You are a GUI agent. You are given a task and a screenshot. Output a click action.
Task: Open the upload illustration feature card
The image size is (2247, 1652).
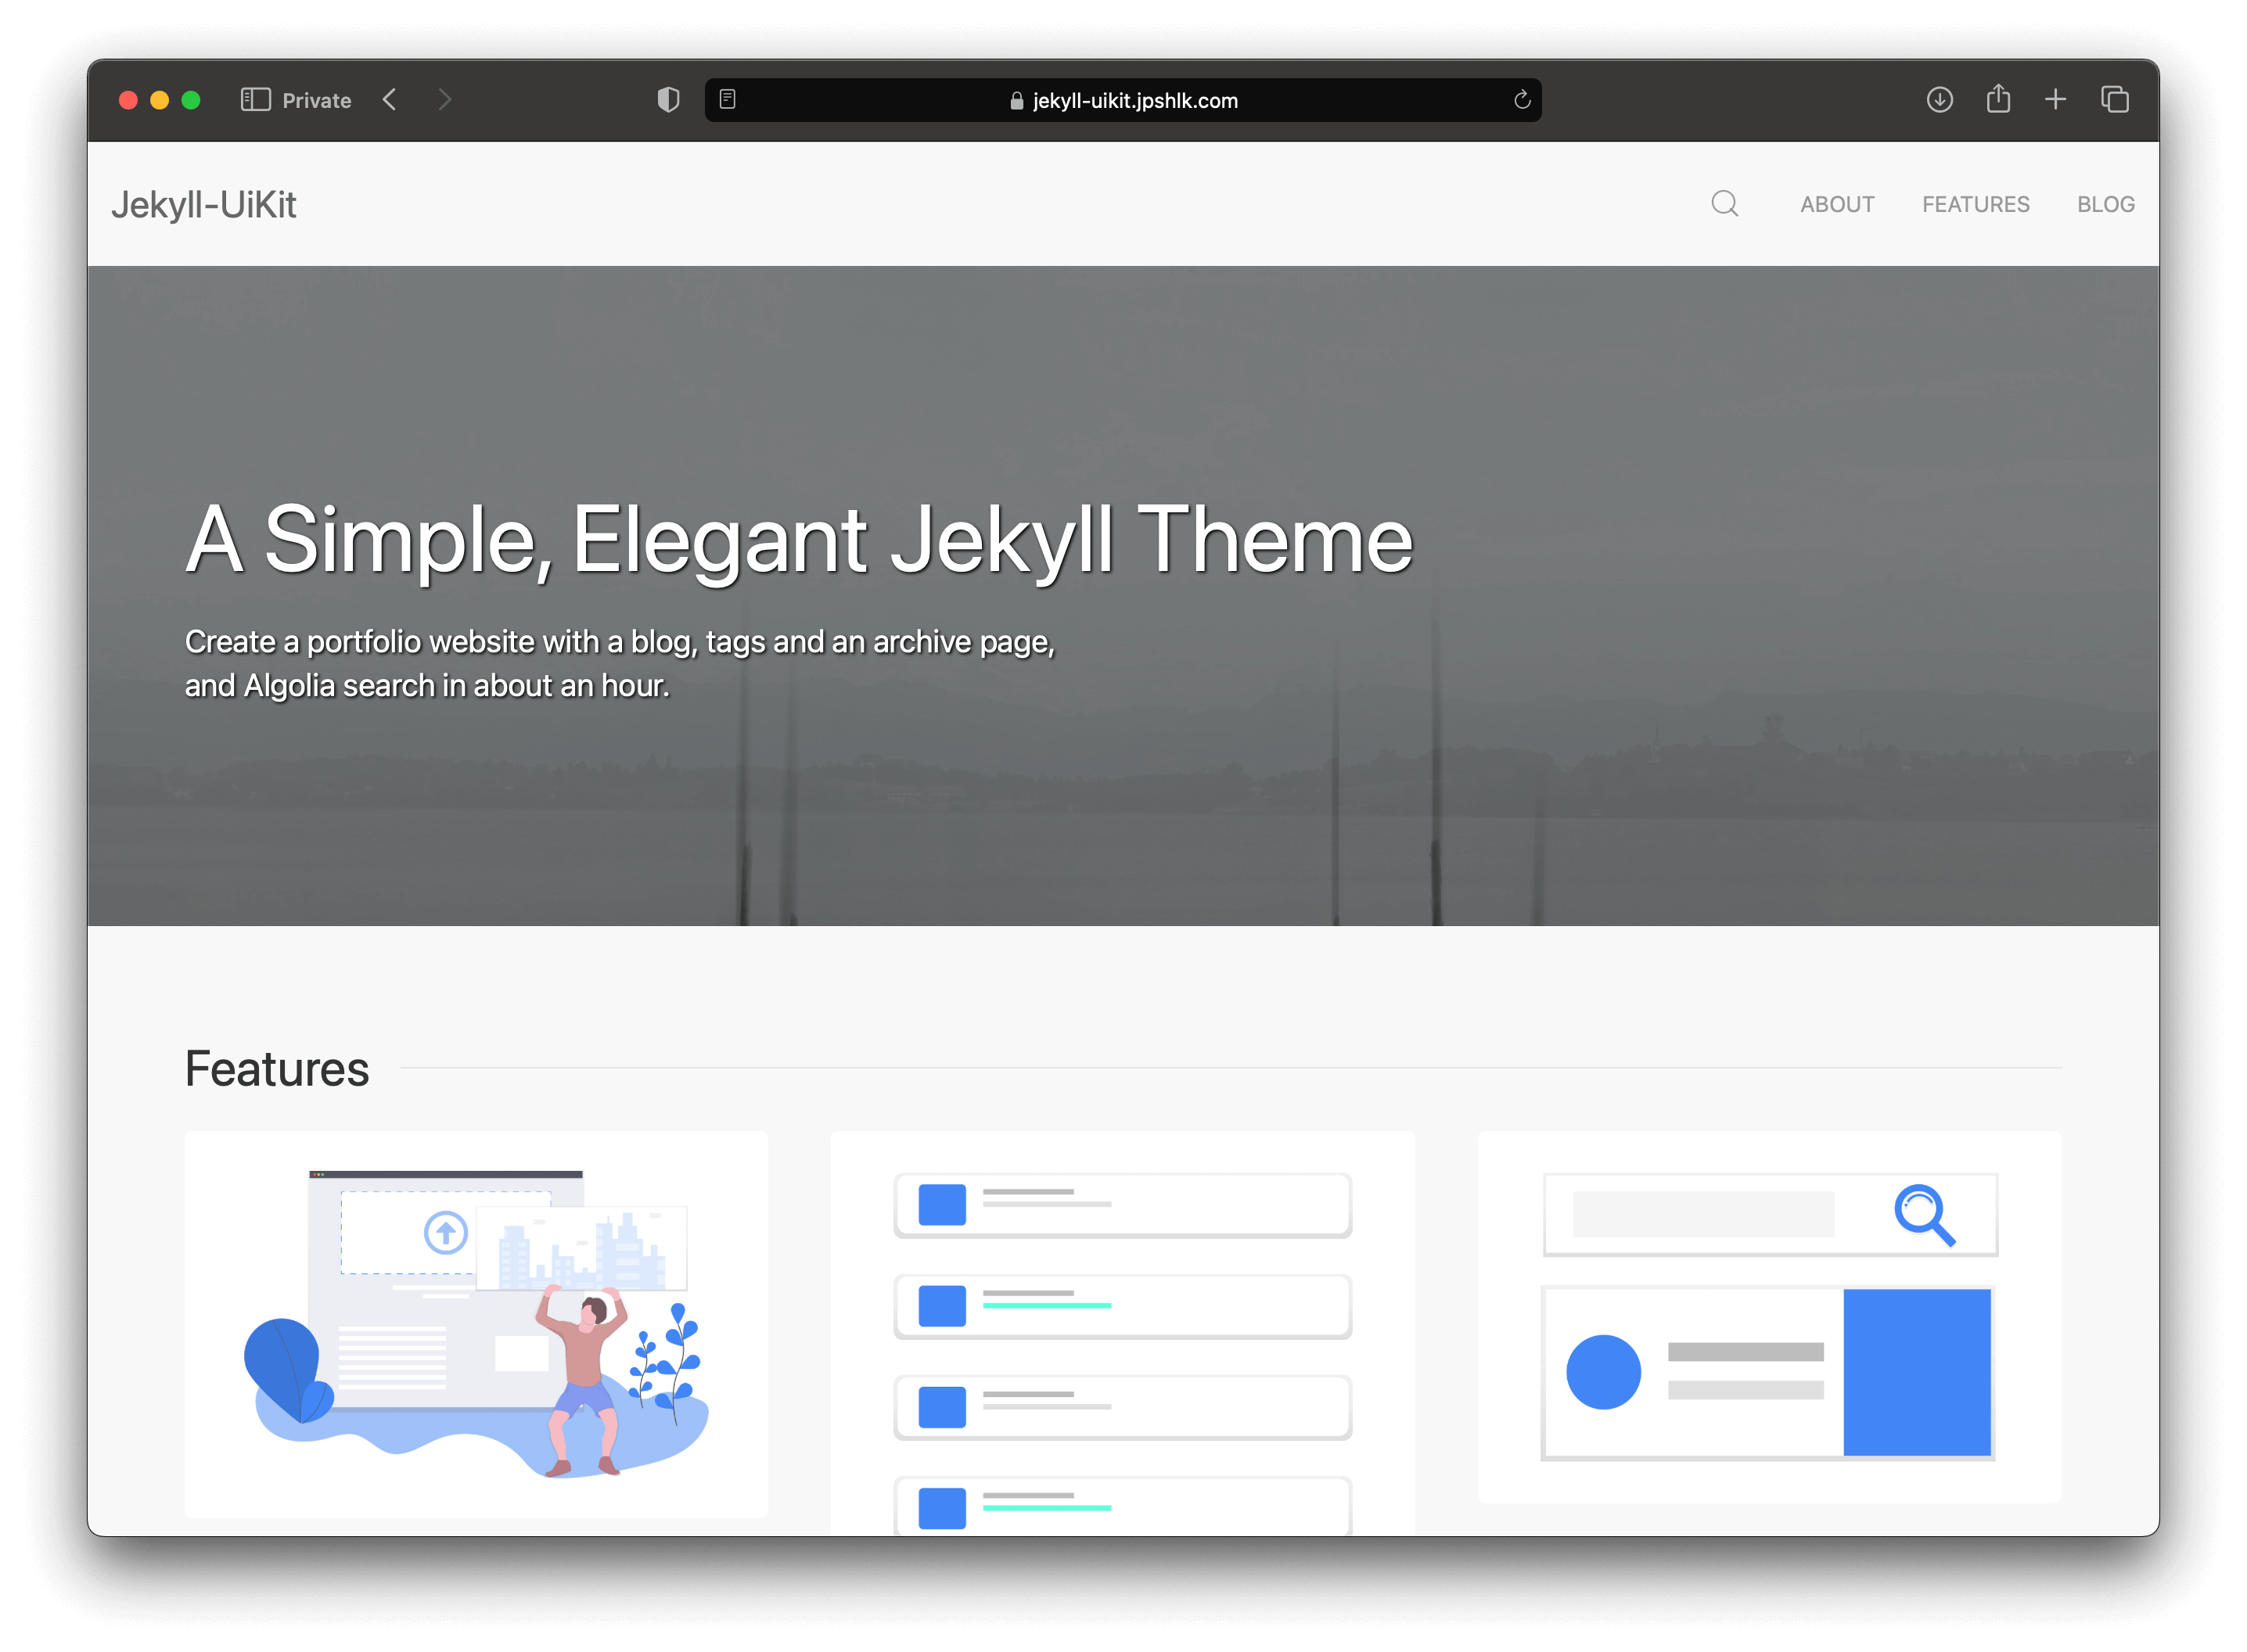(476, 1324)
